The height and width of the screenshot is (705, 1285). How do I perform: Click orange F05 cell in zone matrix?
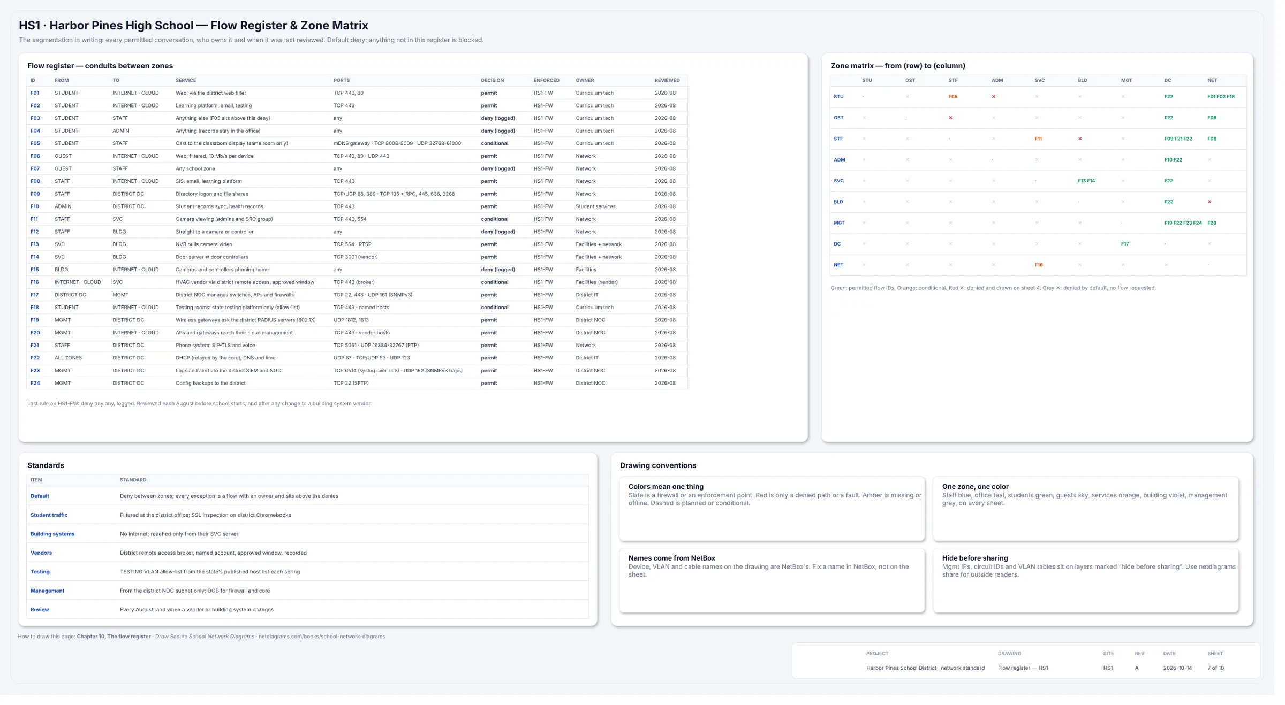[x=953, y=97]
